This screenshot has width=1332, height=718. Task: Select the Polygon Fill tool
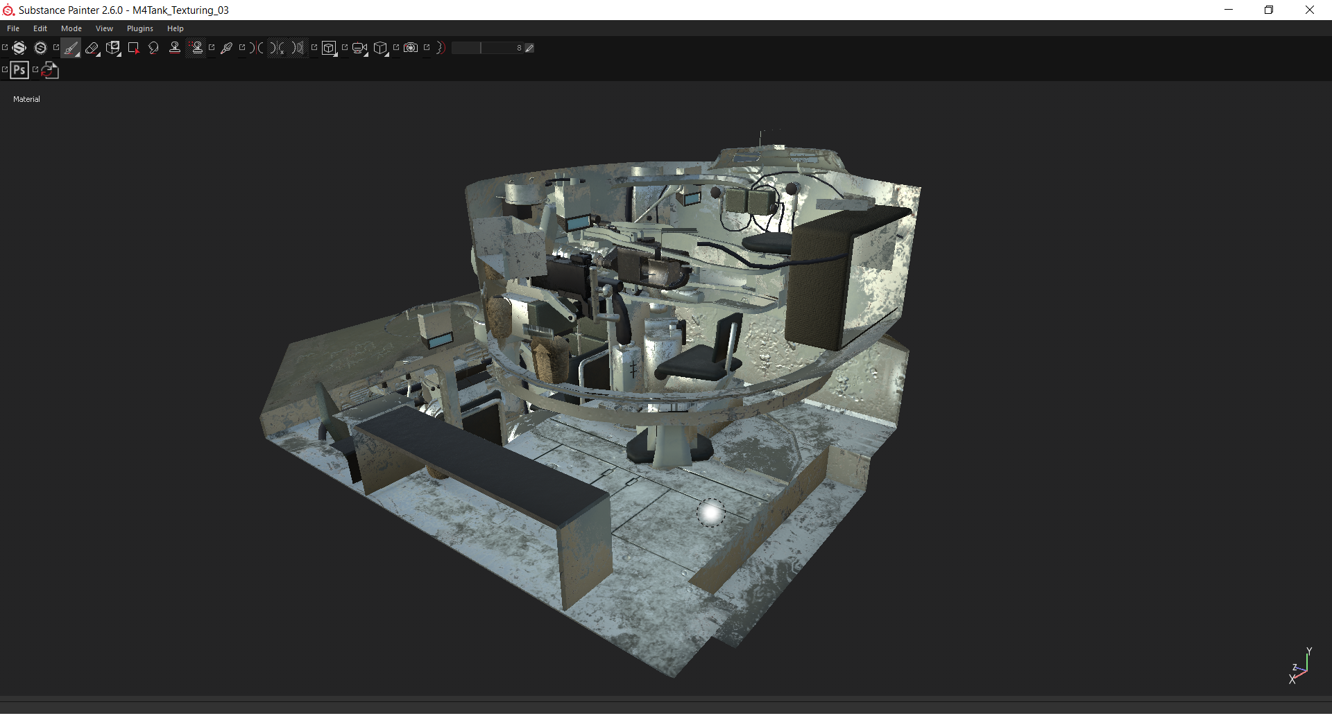point(133,48)
